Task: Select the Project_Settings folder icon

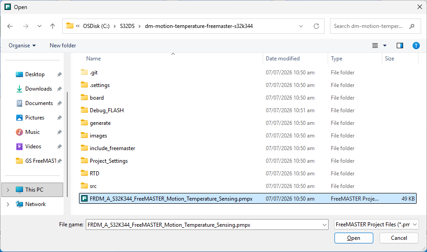Action: (x=84, y=160)
